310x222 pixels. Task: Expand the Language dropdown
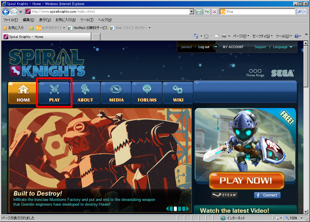click(x=283, y=47)
